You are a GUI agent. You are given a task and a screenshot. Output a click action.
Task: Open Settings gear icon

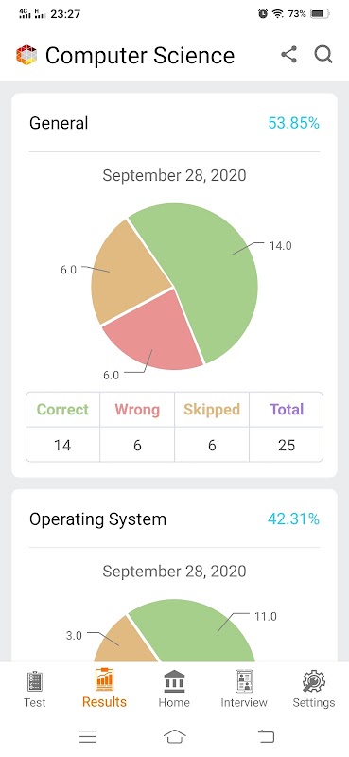click(314, 681)
